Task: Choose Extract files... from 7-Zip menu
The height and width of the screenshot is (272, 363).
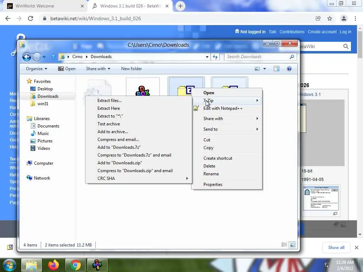Action: [139, 100]
